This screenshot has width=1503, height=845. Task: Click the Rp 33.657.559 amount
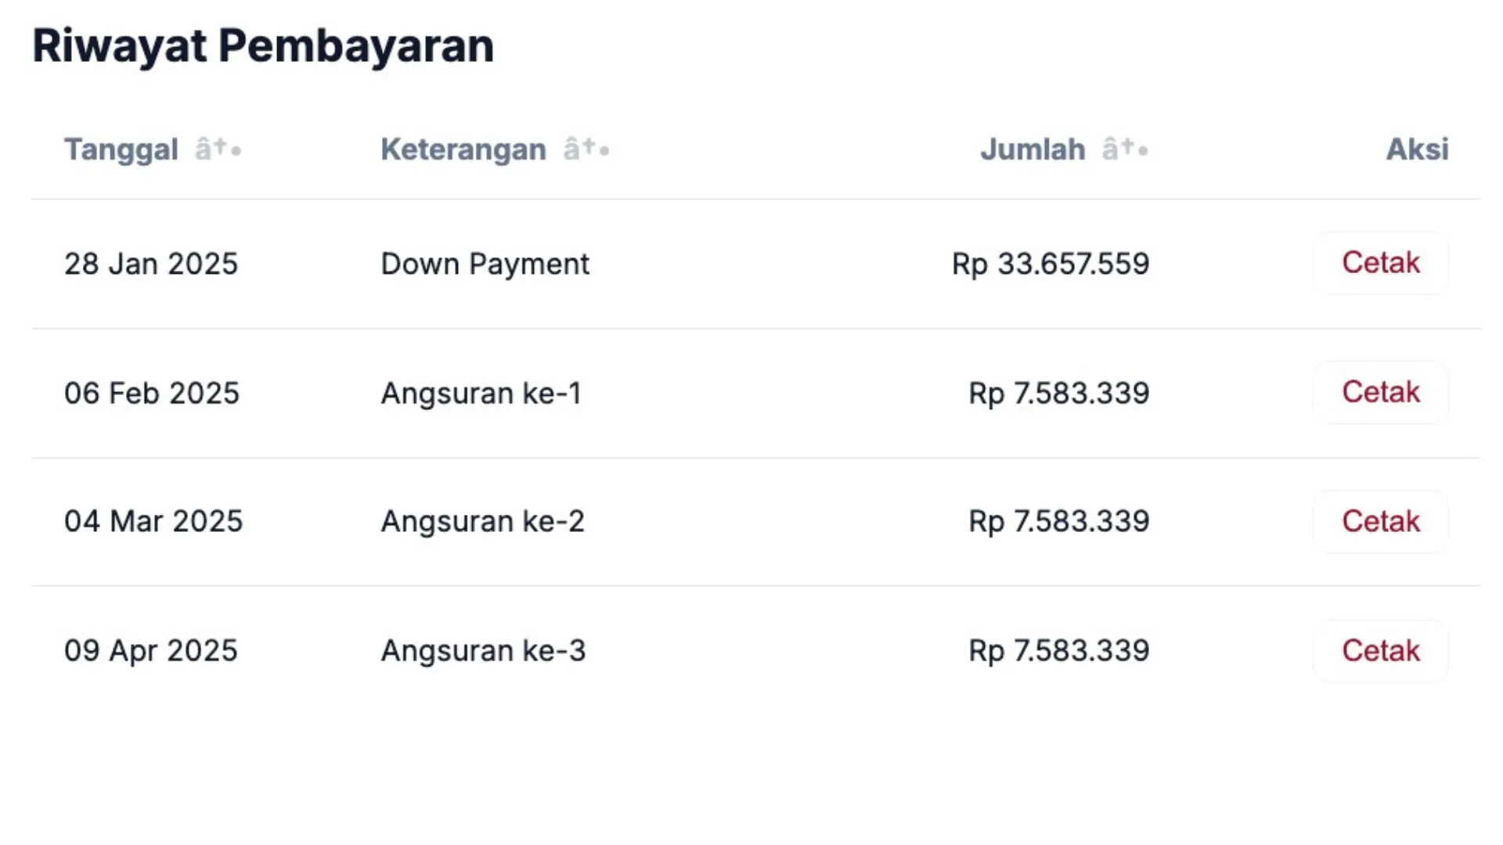[1051, 263]
